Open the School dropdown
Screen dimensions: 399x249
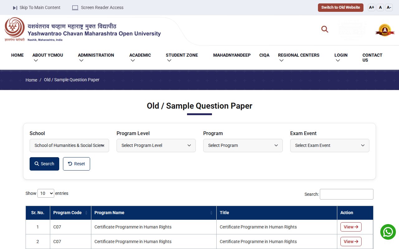(69, 145)
